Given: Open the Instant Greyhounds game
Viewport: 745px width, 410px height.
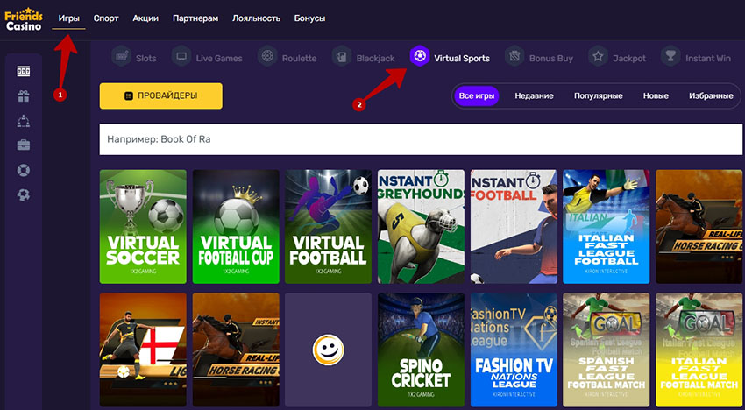Looking at the screenshot, I should pyautogui.click(x=421, y=227).
